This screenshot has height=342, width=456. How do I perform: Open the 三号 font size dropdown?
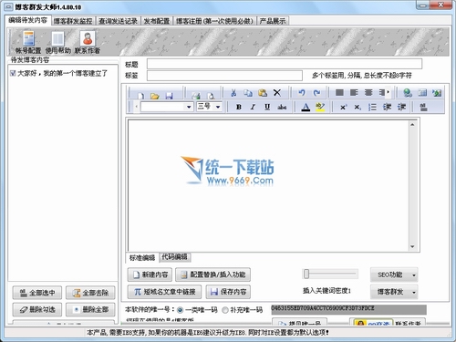[218, 107]
